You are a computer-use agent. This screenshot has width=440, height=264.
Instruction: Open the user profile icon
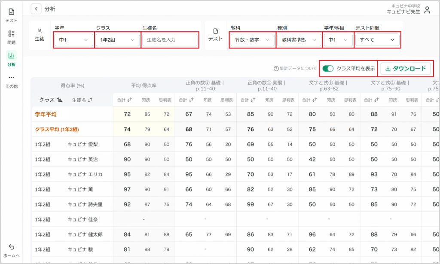427,10
